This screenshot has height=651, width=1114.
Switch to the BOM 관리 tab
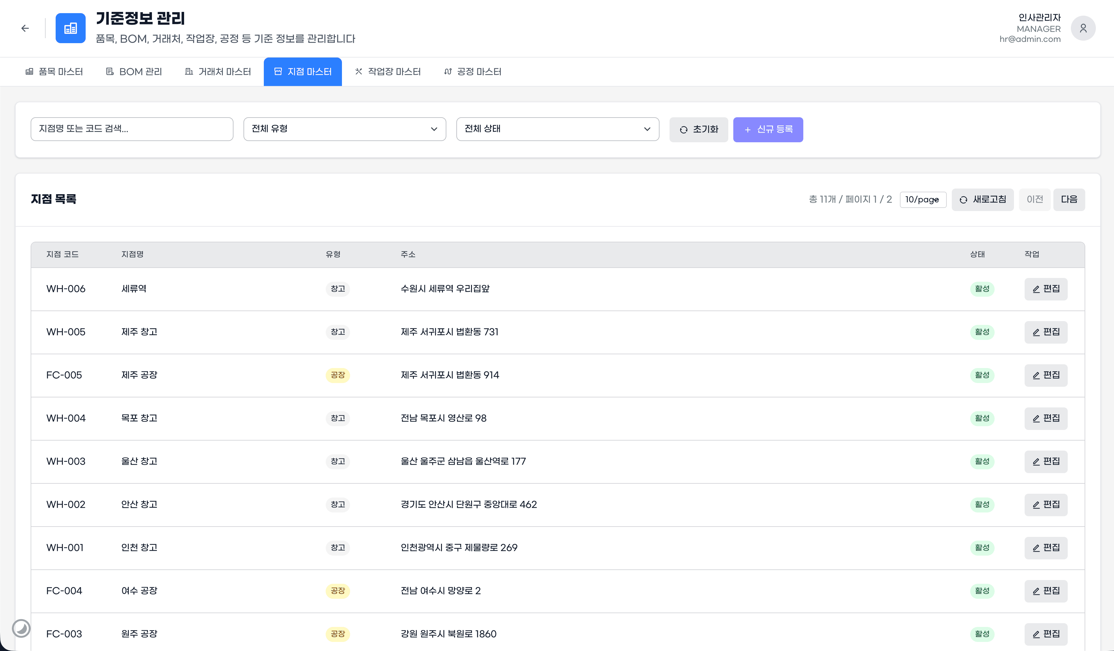click(134, 72)
